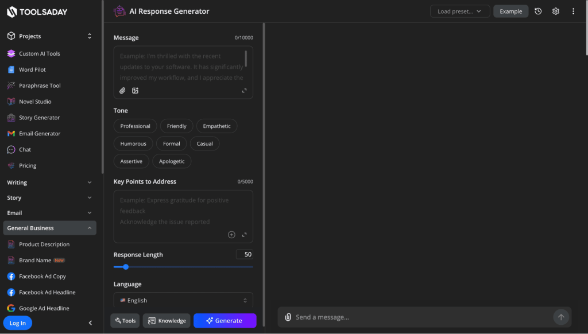
Task: Collapse the sidebar with the arrow
Action: [90, 323]
